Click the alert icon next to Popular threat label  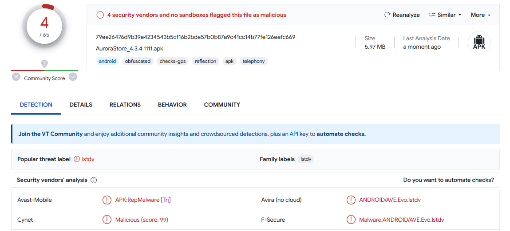(x=77, y=159)
